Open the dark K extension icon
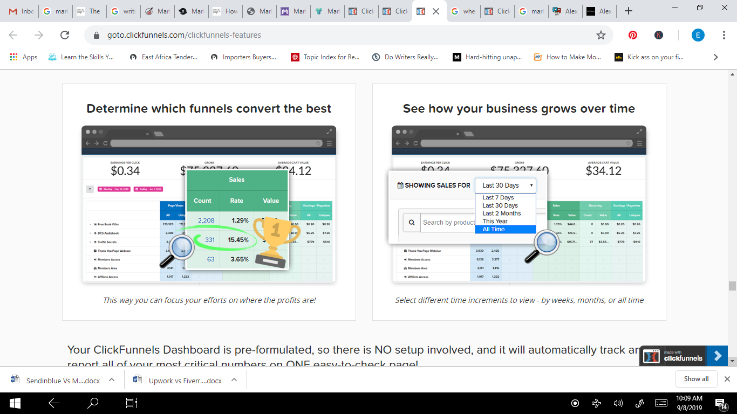Screen dimensions: 737x414 click(659, 35)
